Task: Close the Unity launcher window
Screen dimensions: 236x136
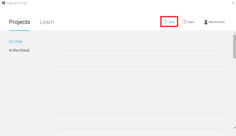Action: point(233,3)
